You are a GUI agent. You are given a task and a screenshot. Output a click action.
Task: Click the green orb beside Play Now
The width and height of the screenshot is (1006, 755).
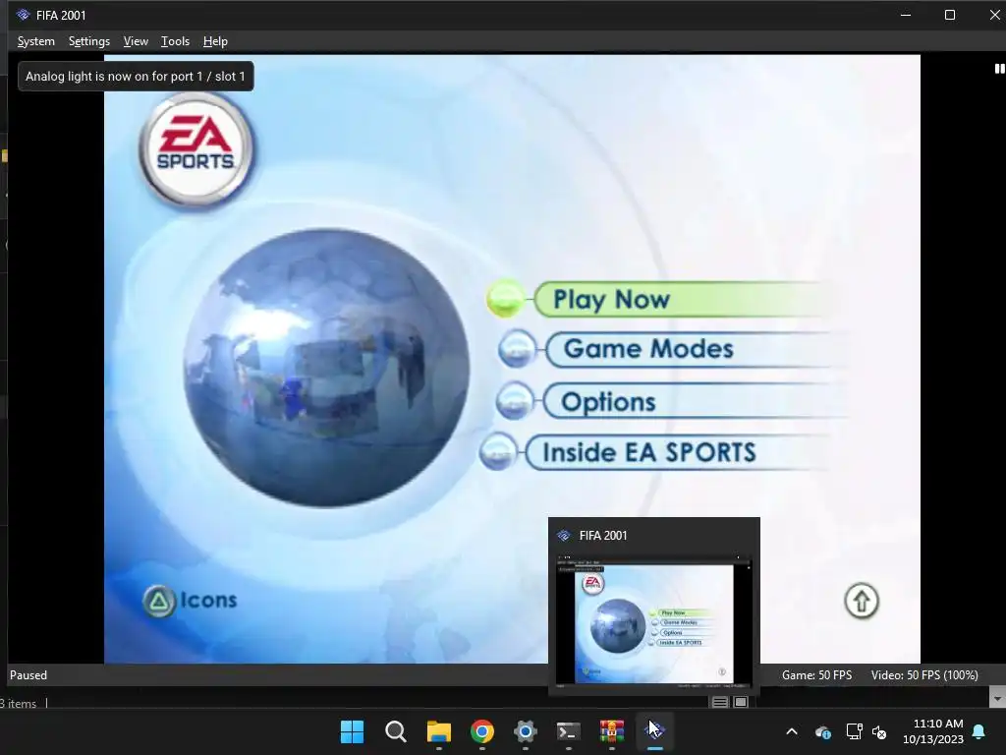[x=506, y=299]
